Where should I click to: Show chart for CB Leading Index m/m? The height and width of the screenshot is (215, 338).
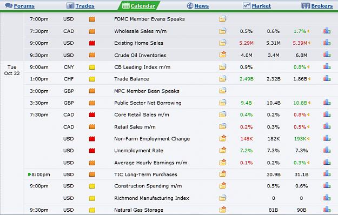pos(327,66)
